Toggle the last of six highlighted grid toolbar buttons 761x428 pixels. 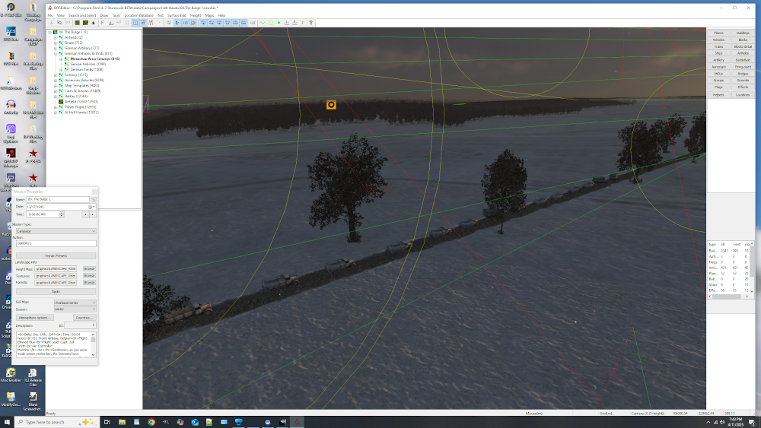[x=244, y=23]
